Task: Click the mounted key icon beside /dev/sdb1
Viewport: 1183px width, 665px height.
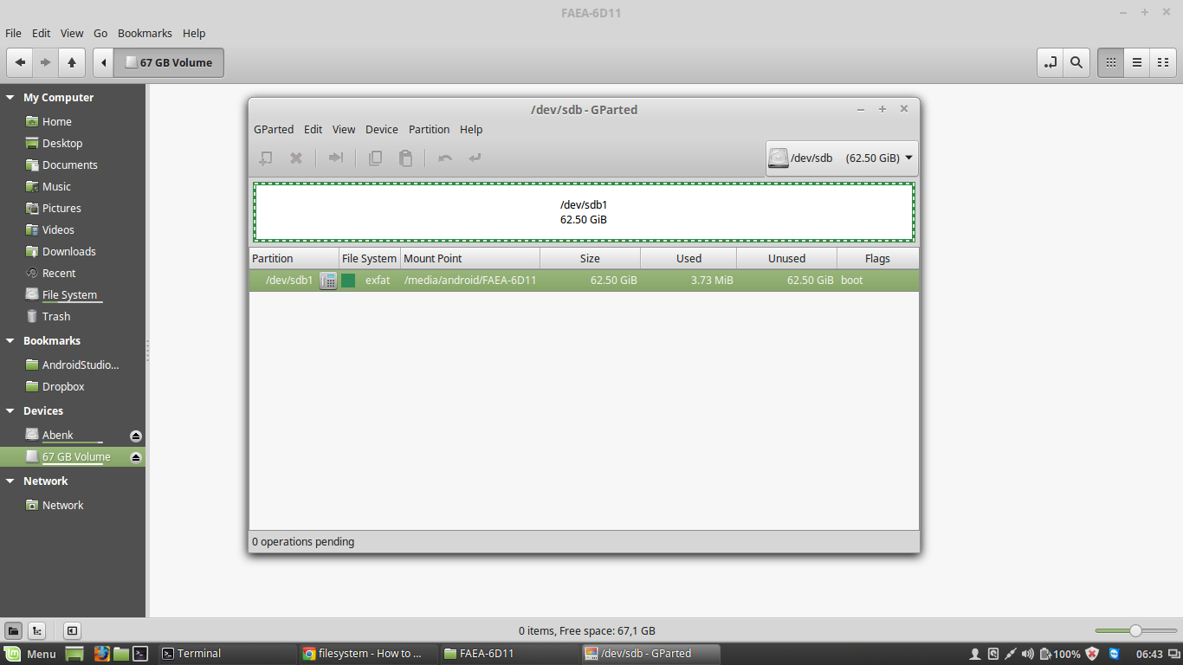Action: click(328, 281)
